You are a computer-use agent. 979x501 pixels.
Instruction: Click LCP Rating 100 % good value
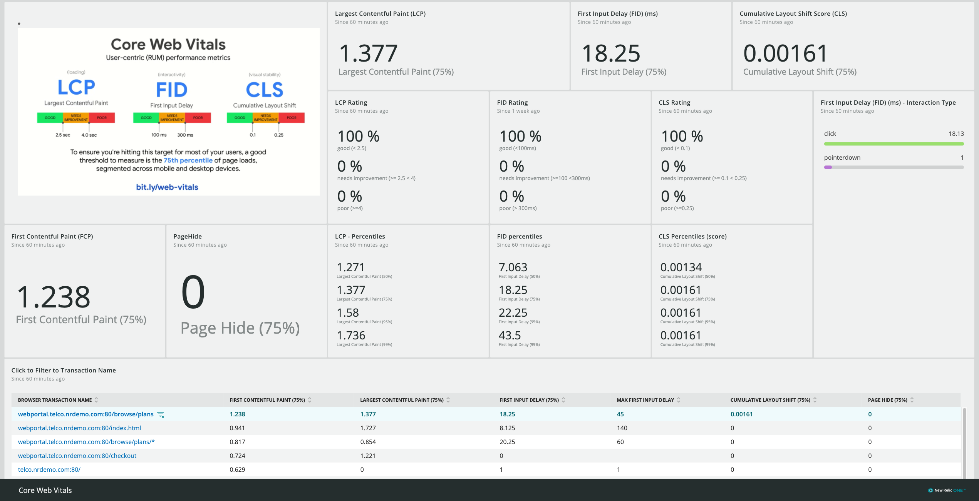point(358,136)
